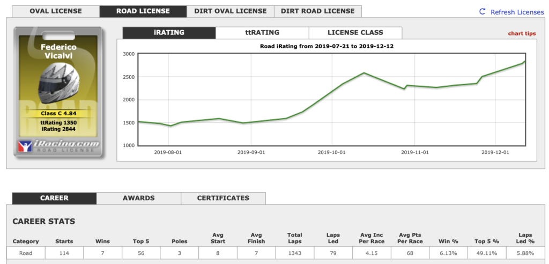Viewport: 549px width, 264px height.
Task: Select the Road License tab
Action: 143,11
